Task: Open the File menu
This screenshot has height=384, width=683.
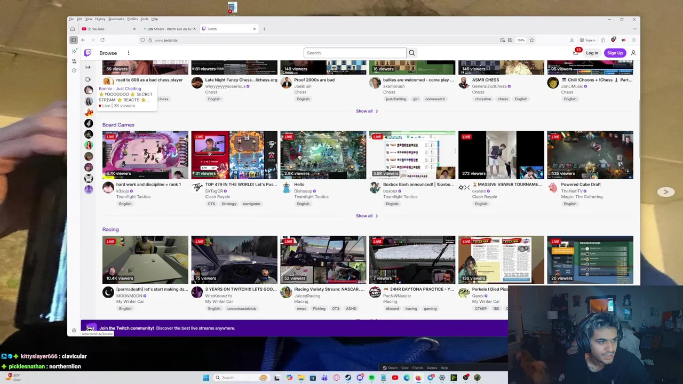Action: (71, 19)
